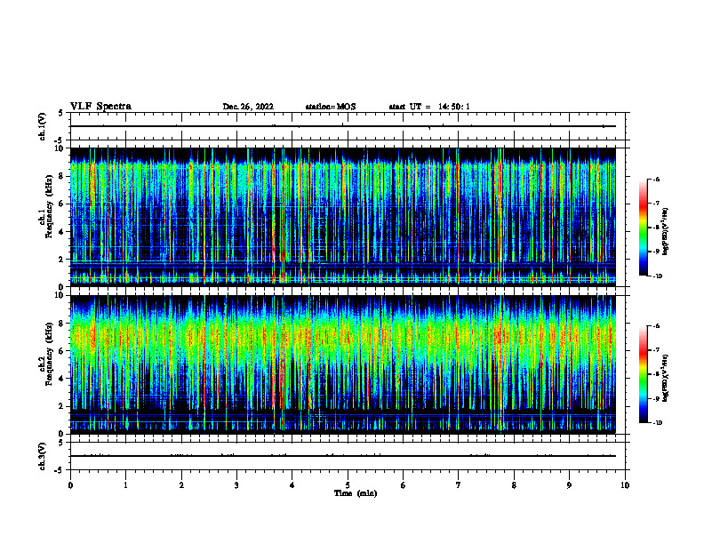Screen dimensions: 704x544
Task: Click the ch.1 spectrogram color bar
Action: click(644, 228)
